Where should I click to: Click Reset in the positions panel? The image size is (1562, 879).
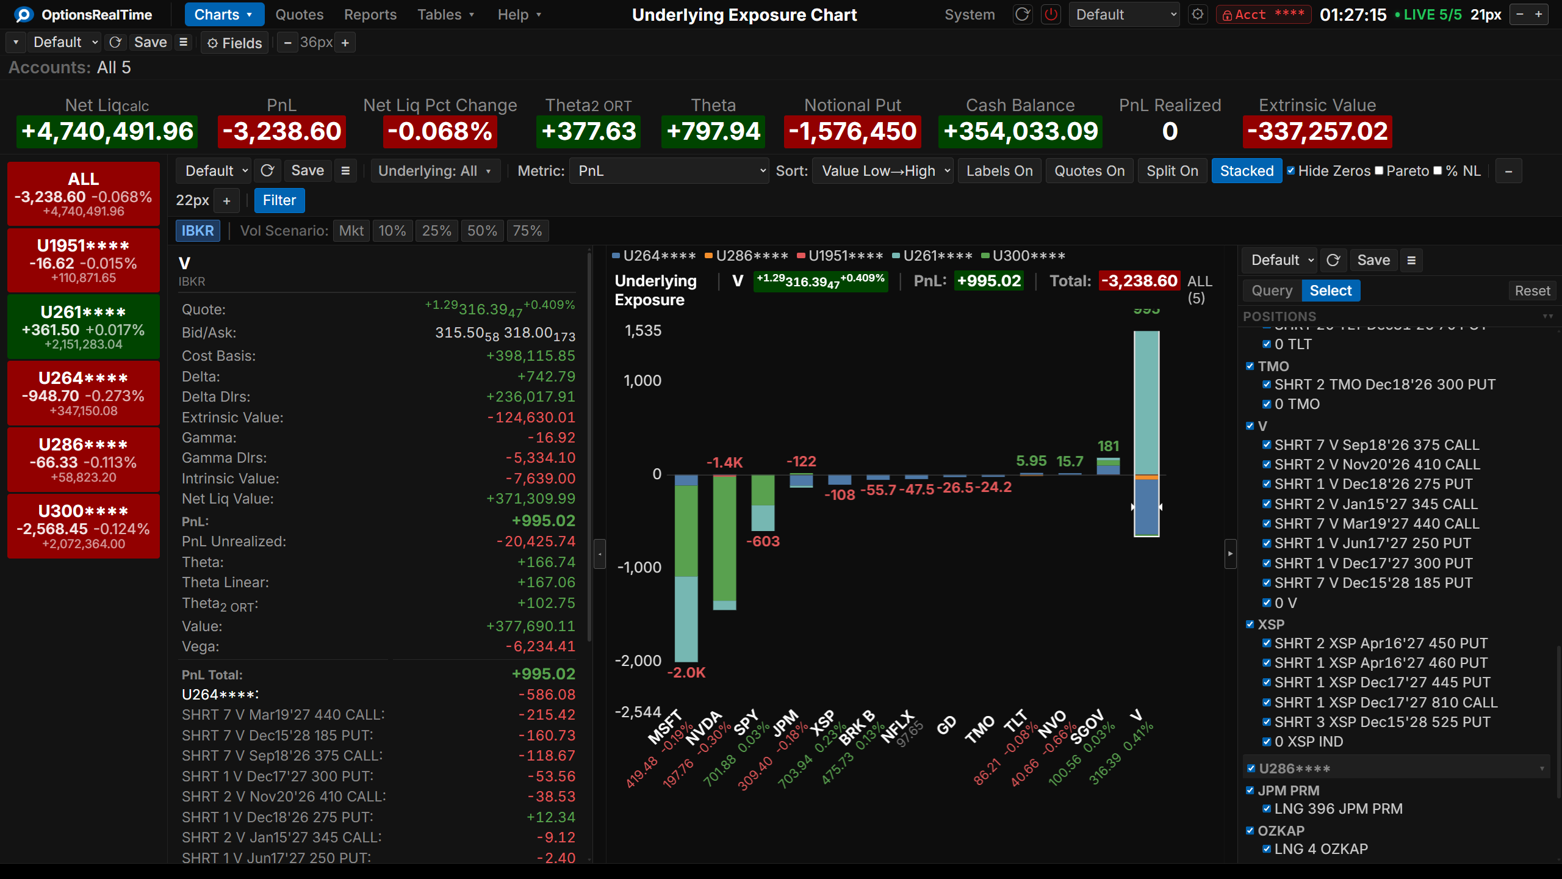(x=1532, y=291)
